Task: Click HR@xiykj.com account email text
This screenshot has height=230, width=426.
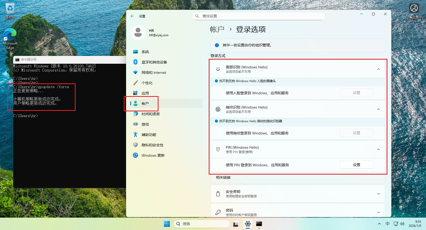Action: [158, 35]
